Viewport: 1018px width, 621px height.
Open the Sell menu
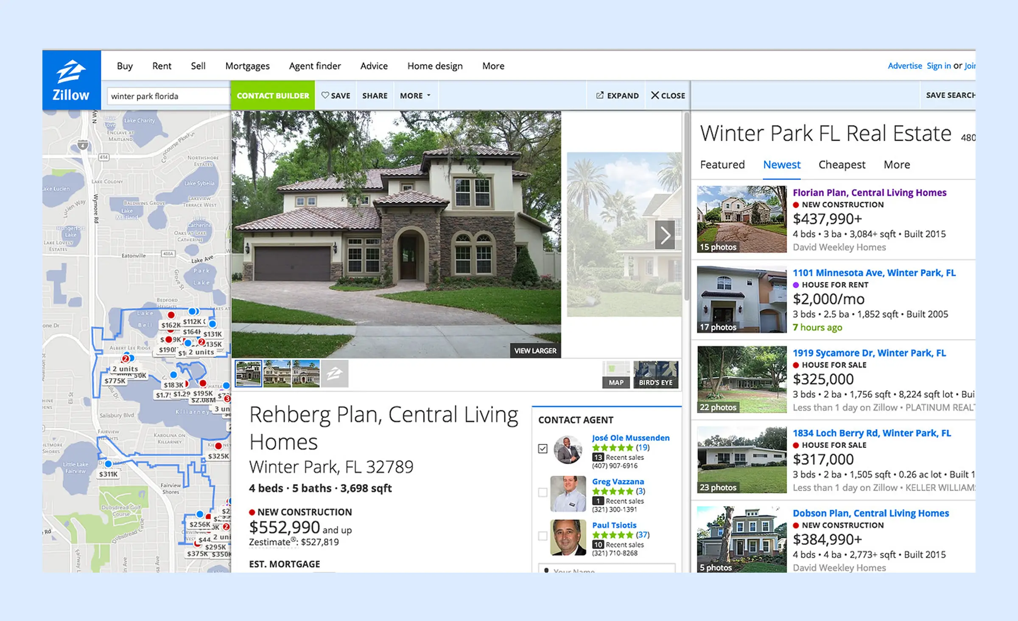(x=198, y=66)
